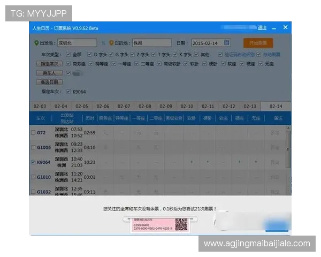The height and width of the screenshot is (257, 321).
Task: Uncheck the specified train K9064 checkbox
Action: (68, 92)
